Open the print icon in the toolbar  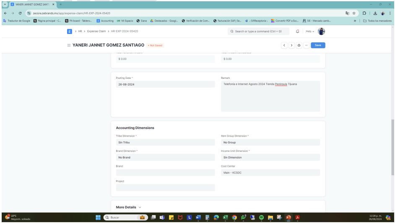pyautogui.click(x=299, y=45)
